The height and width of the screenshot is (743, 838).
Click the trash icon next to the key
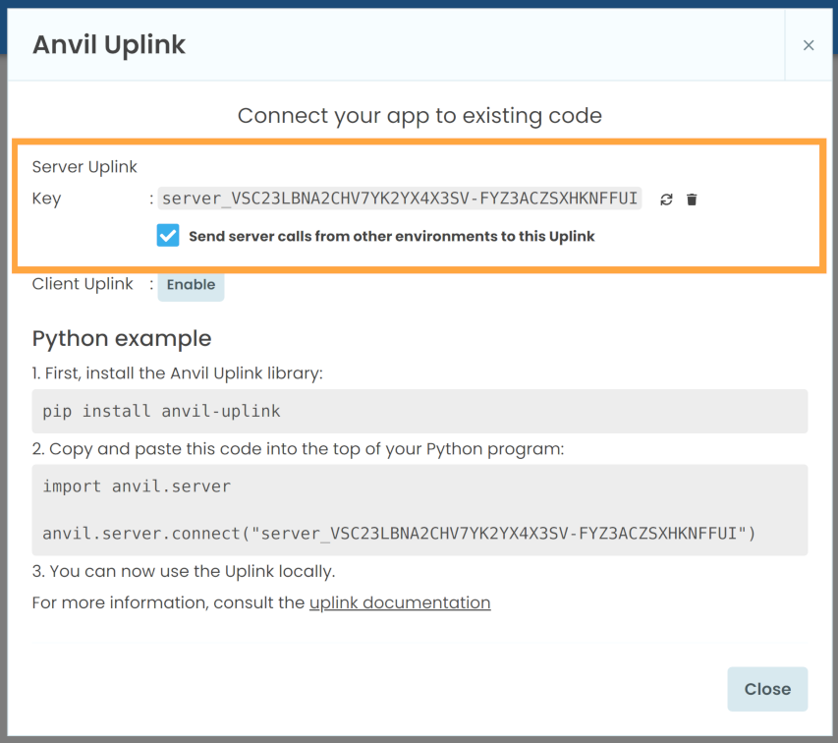click(692, 199)
